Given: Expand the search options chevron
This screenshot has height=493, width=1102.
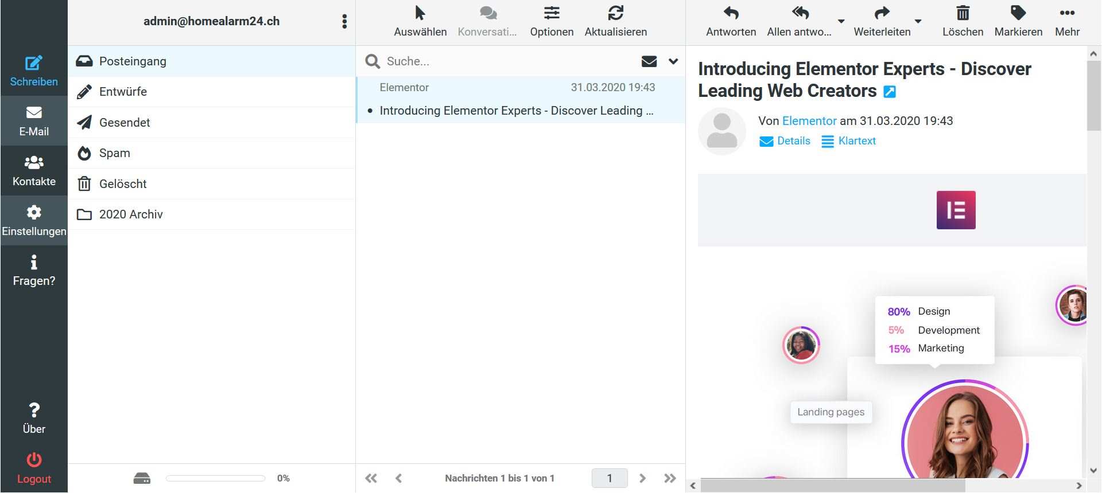Looking at the screenshot, I should 673,61.
